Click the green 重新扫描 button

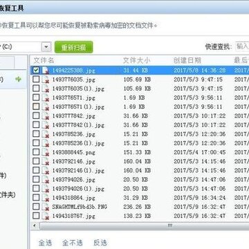74,47
